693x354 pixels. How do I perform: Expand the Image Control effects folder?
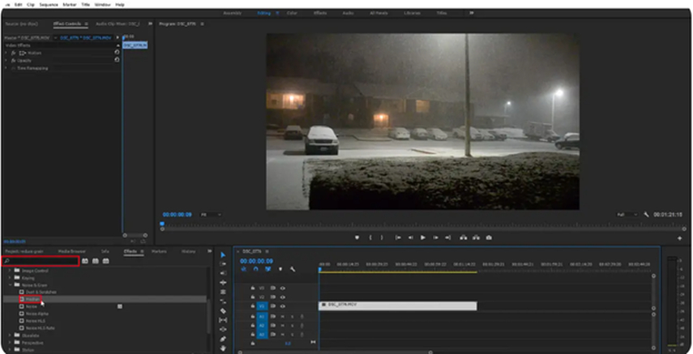(x=10, y=270)
